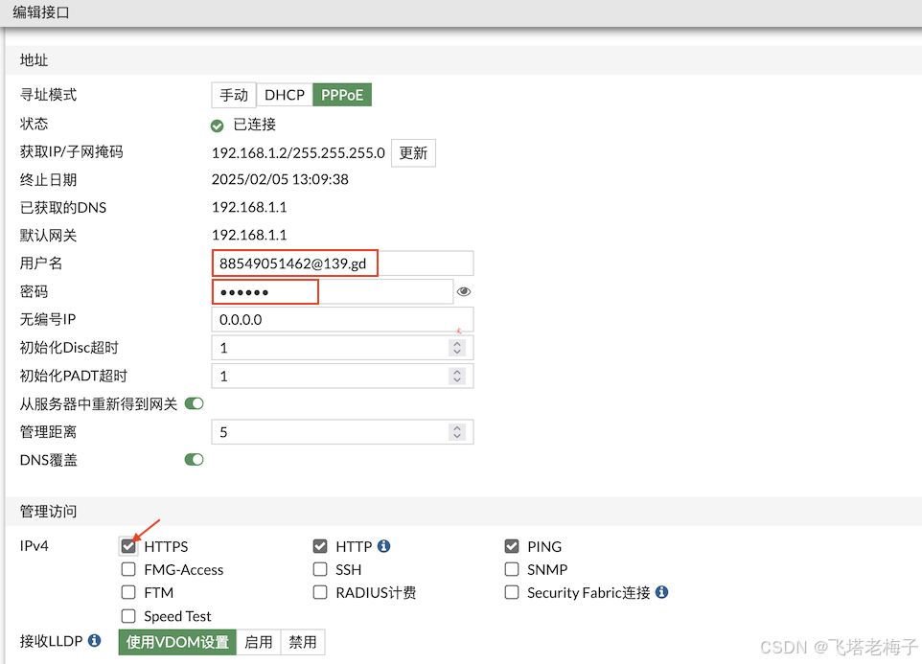Click the 初始化Disc超时 value field
Image resolution: width=922 pixels, height=664 pixels.
point(342,348)
